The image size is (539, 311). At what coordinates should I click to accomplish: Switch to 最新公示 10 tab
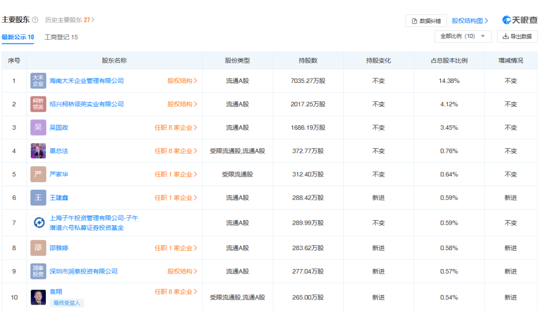(x=17, y=37)
